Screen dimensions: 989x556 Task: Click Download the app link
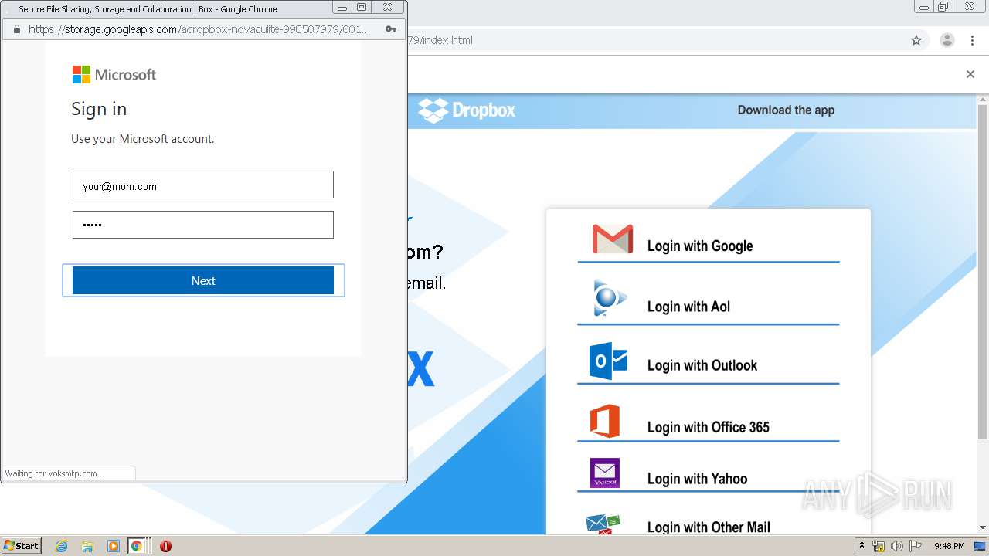point(786,110)
